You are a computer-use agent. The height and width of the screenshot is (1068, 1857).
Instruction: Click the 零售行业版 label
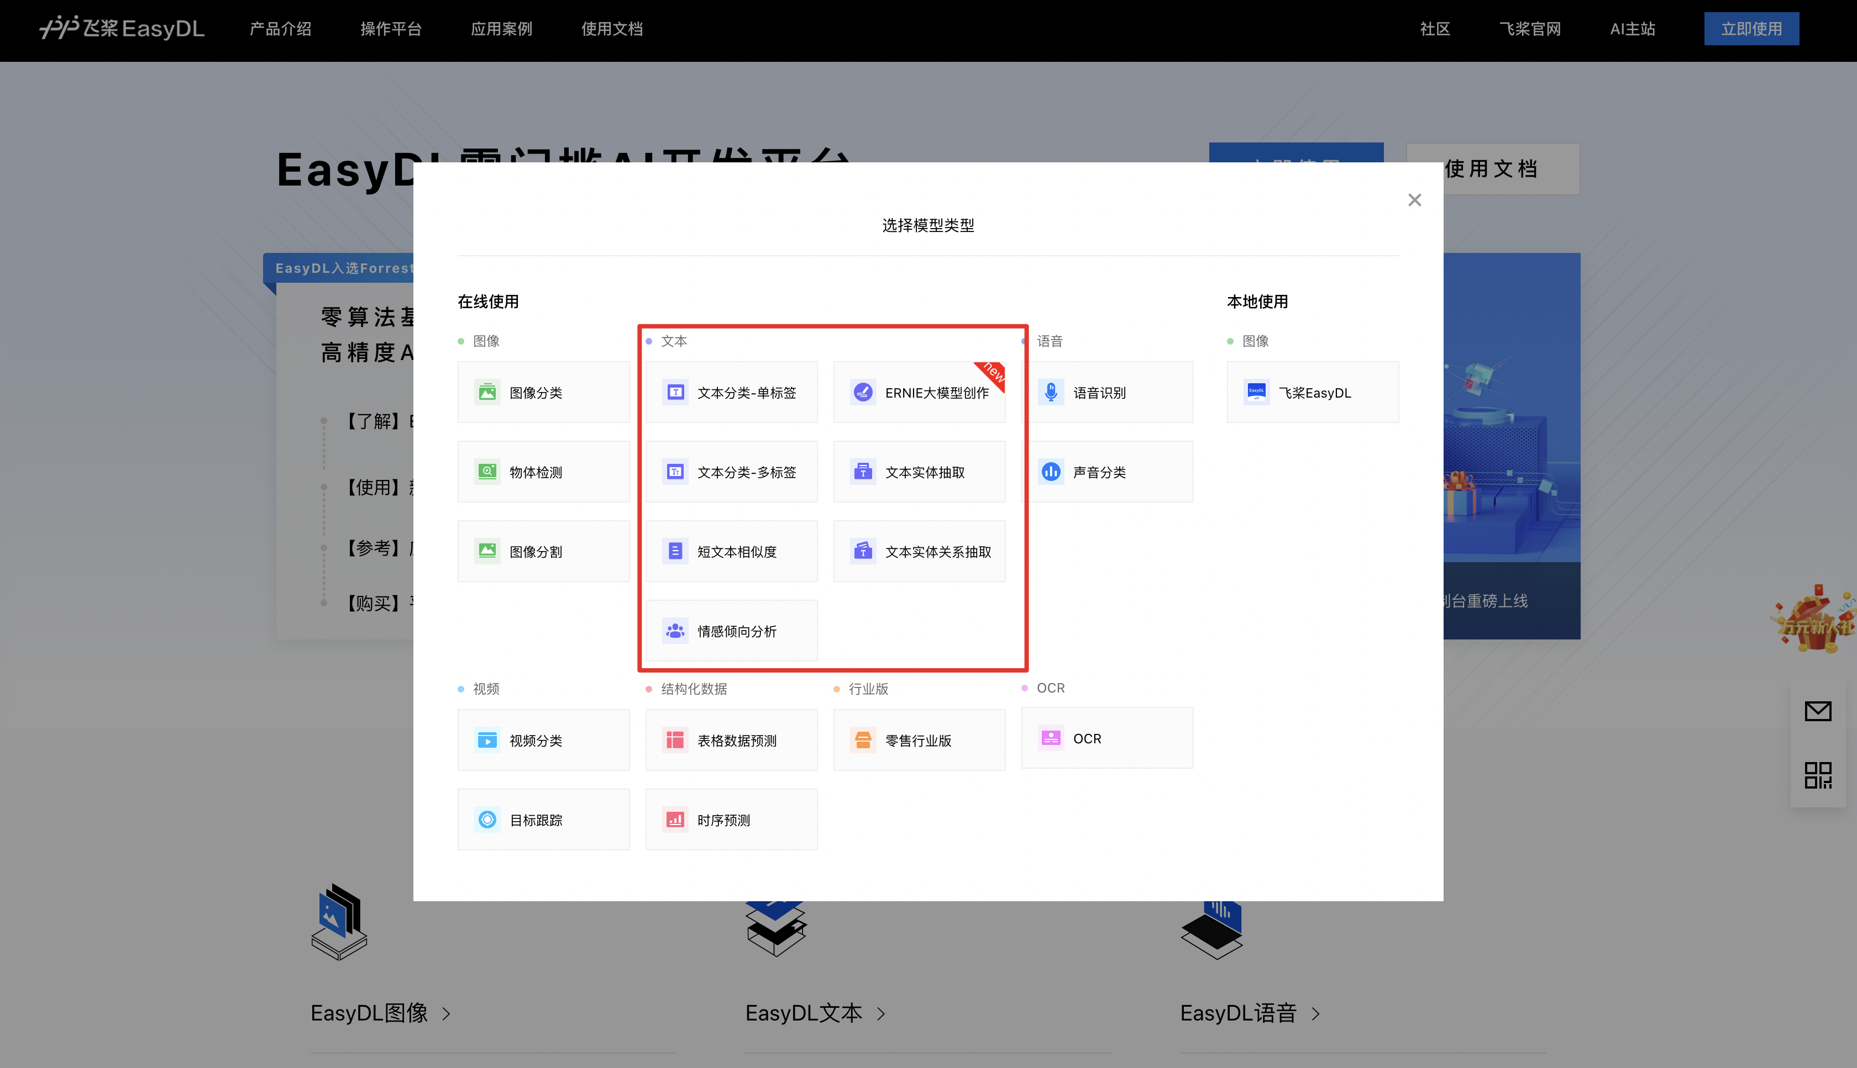(x=918, y=741)
